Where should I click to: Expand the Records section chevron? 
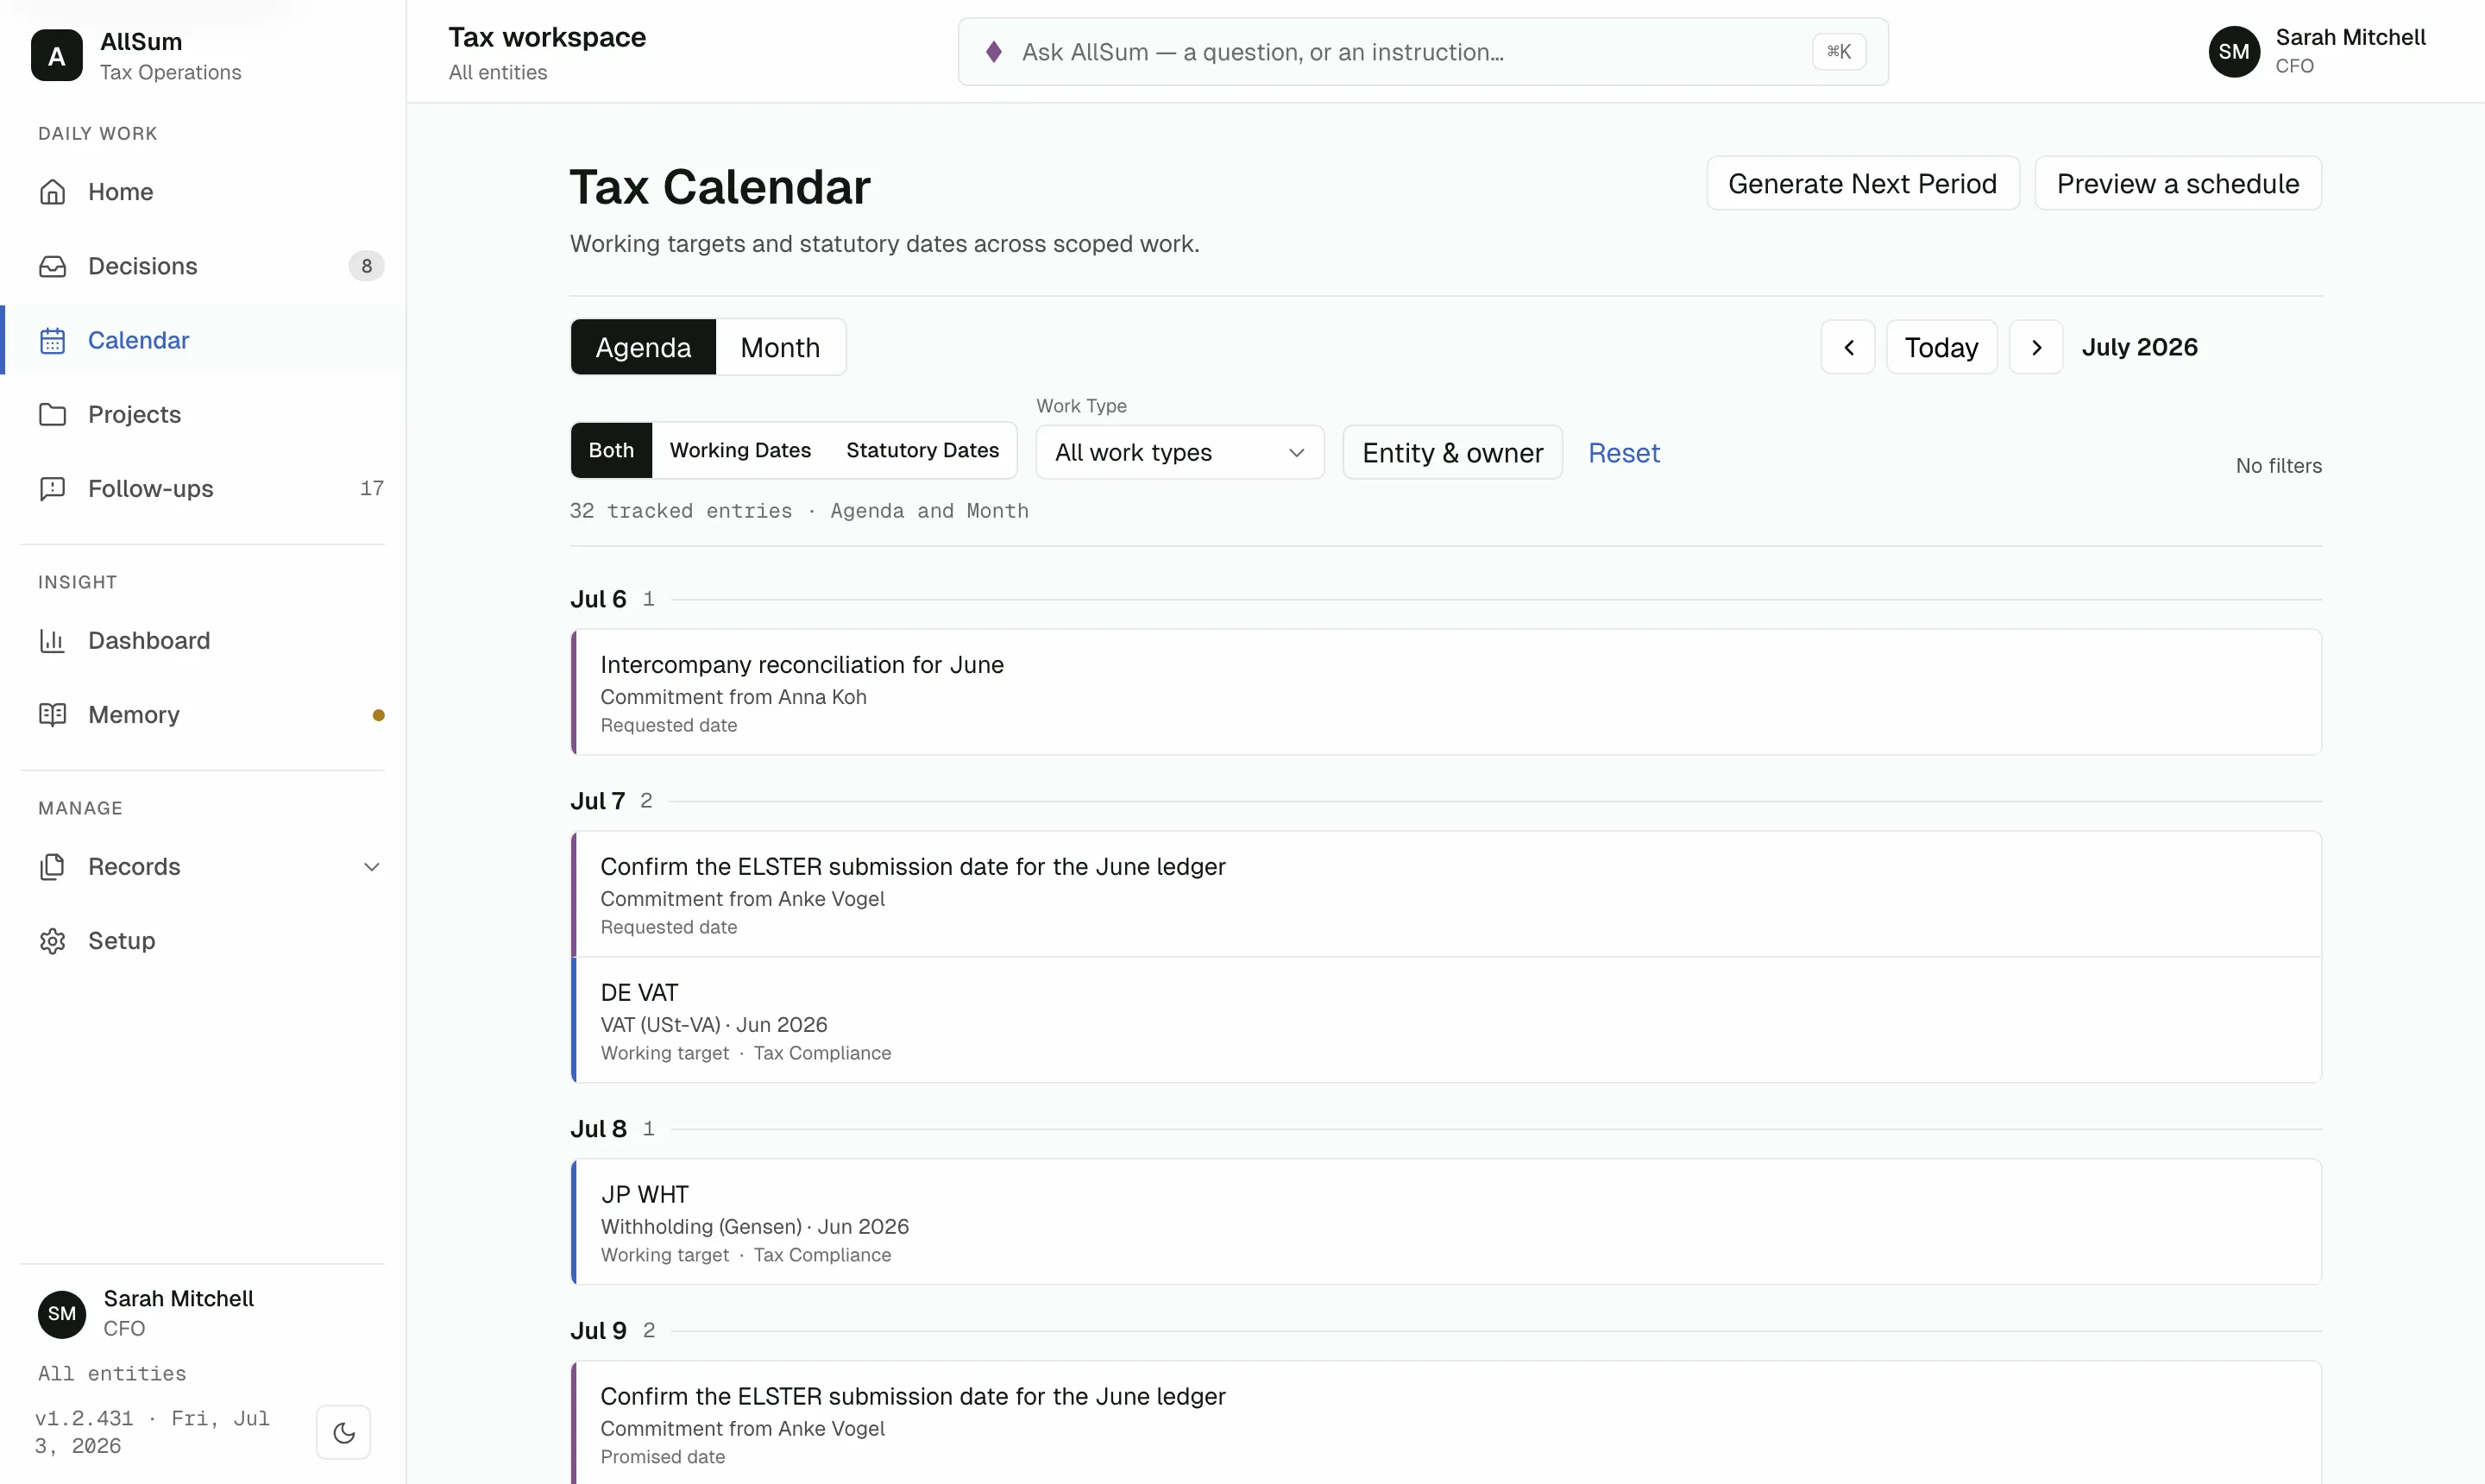pos(371,867)
